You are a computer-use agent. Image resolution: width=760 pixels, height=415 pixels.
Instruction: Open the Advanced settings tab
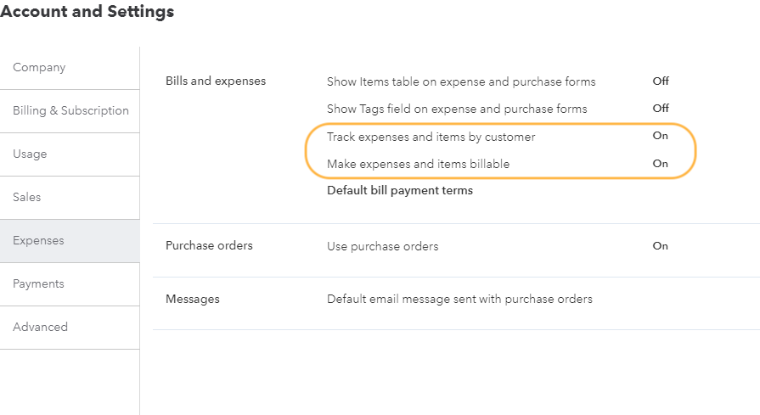point(40,328)
